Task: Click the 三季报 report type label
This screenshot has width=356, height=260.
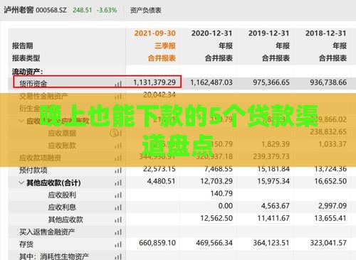Action: tap(165, 45)
